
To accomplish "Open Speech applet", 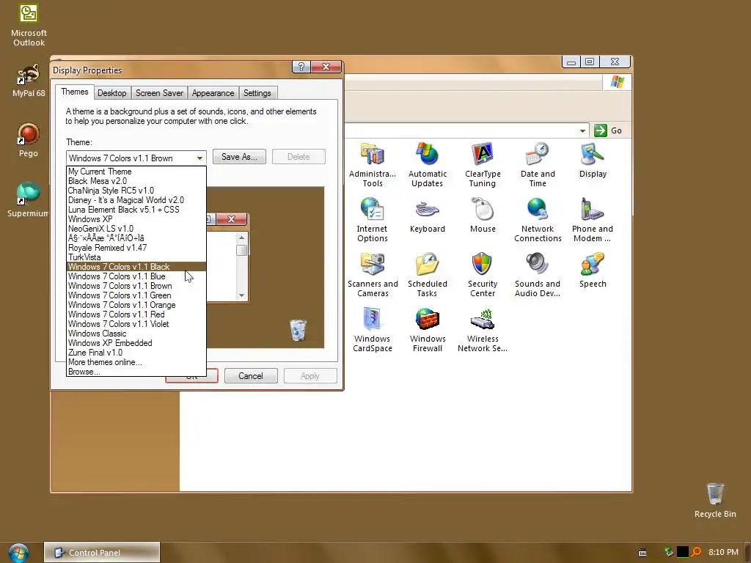I will (x=593, y=271).
